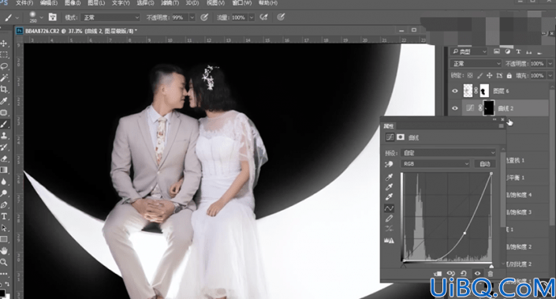Click the on-image adjustment hand tool in Curves

[x=389, y=164]
